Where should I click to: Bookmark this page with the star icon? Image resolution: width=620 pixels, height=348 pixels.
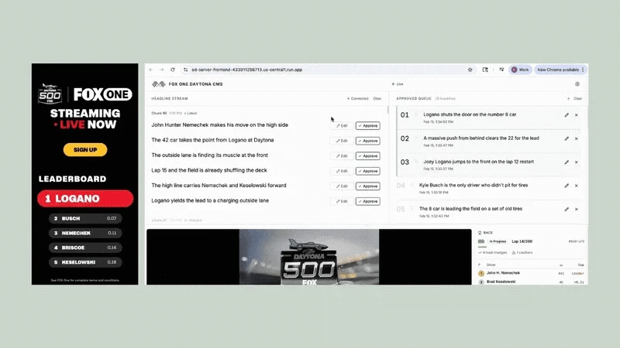point(470,70)
